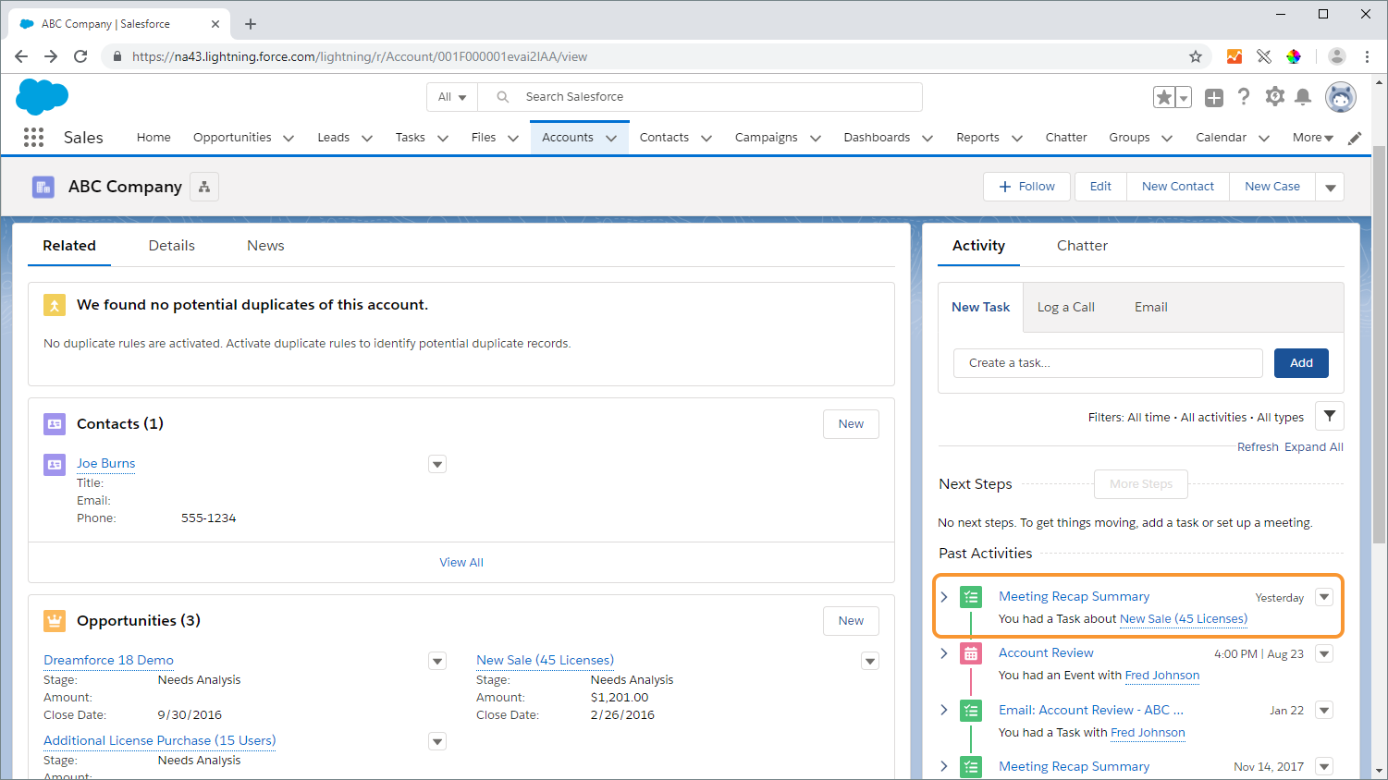
Task: Click the Search Salesforce field
Action: [x=700, y=97]
